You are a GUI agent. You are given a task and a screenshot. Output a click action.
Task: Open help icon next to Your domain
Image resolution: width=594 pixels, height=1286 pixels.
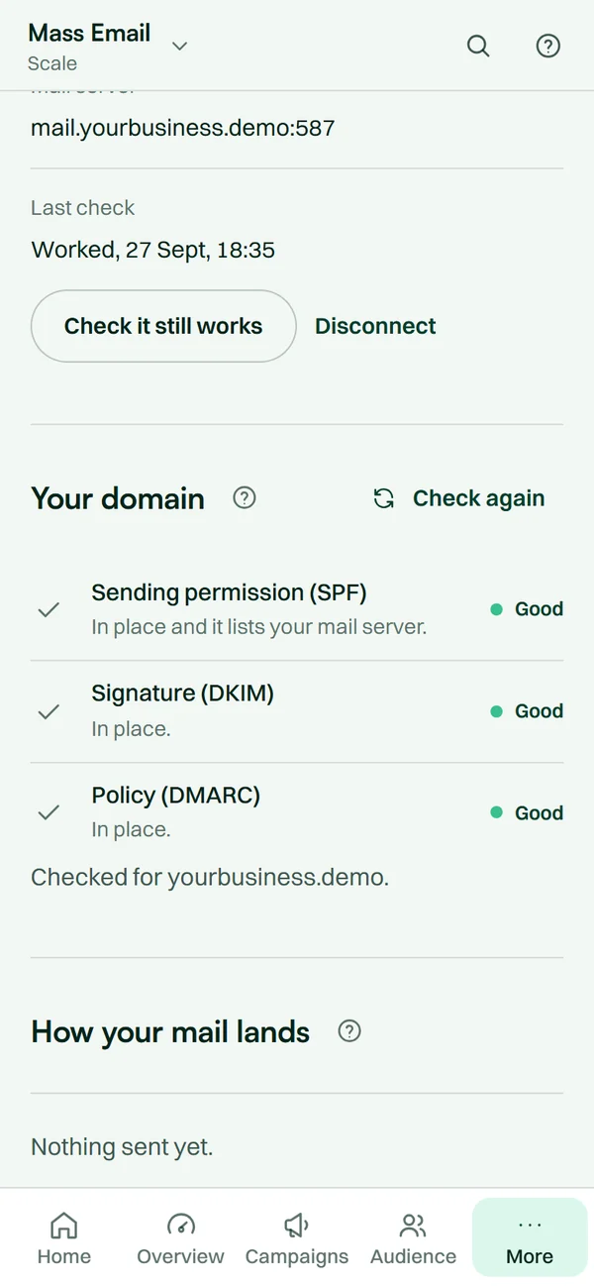[x=244, y=498]
